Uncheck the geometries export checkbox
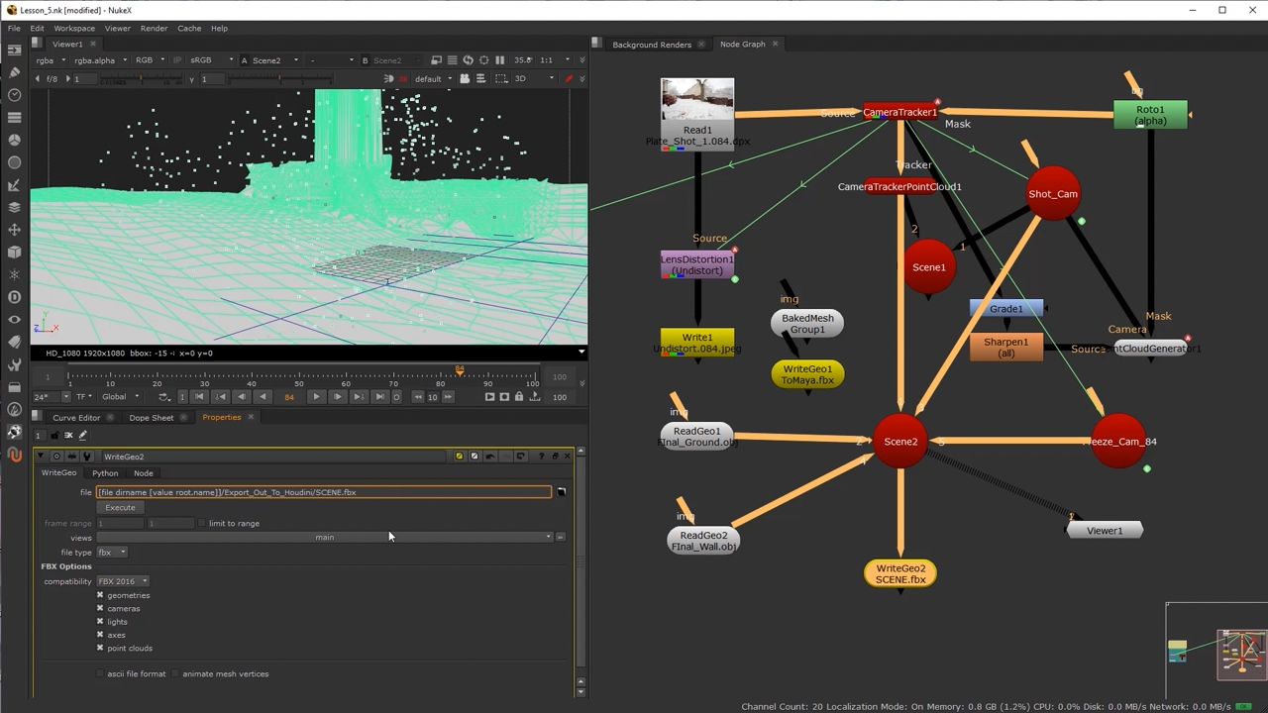 (100, 595)
